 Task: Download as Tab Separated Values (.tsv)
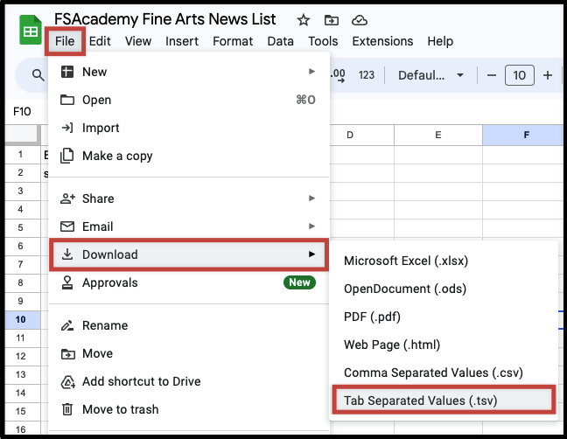tap(444, 401)
